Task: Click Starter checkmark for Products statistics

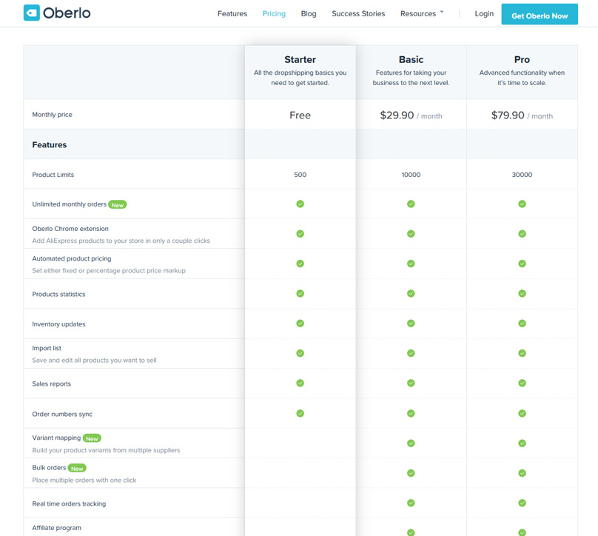Action: coord(300,293)
